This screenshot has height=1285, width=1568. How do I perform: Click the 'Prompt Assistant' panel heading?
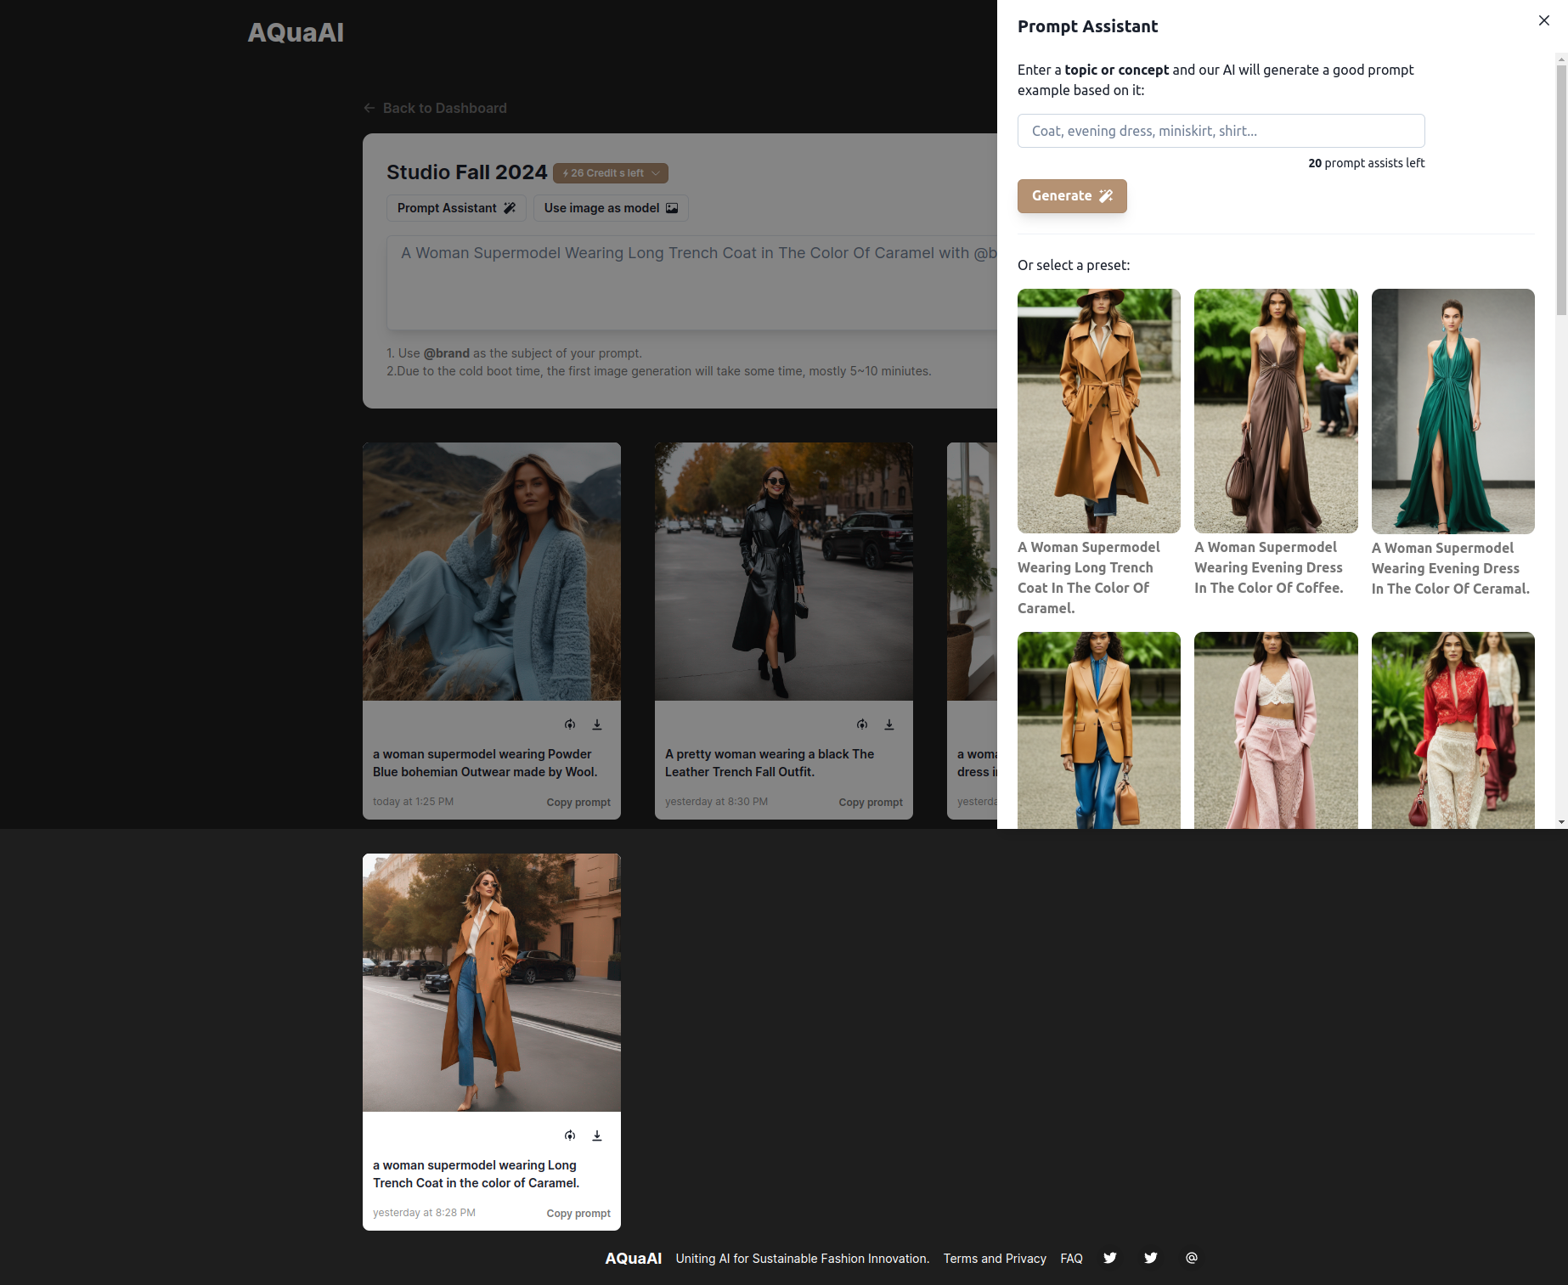tap(1087, 26)
